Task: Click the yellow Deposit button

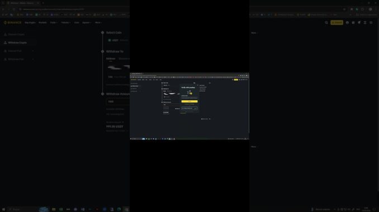Action: [x=337, y=23]
